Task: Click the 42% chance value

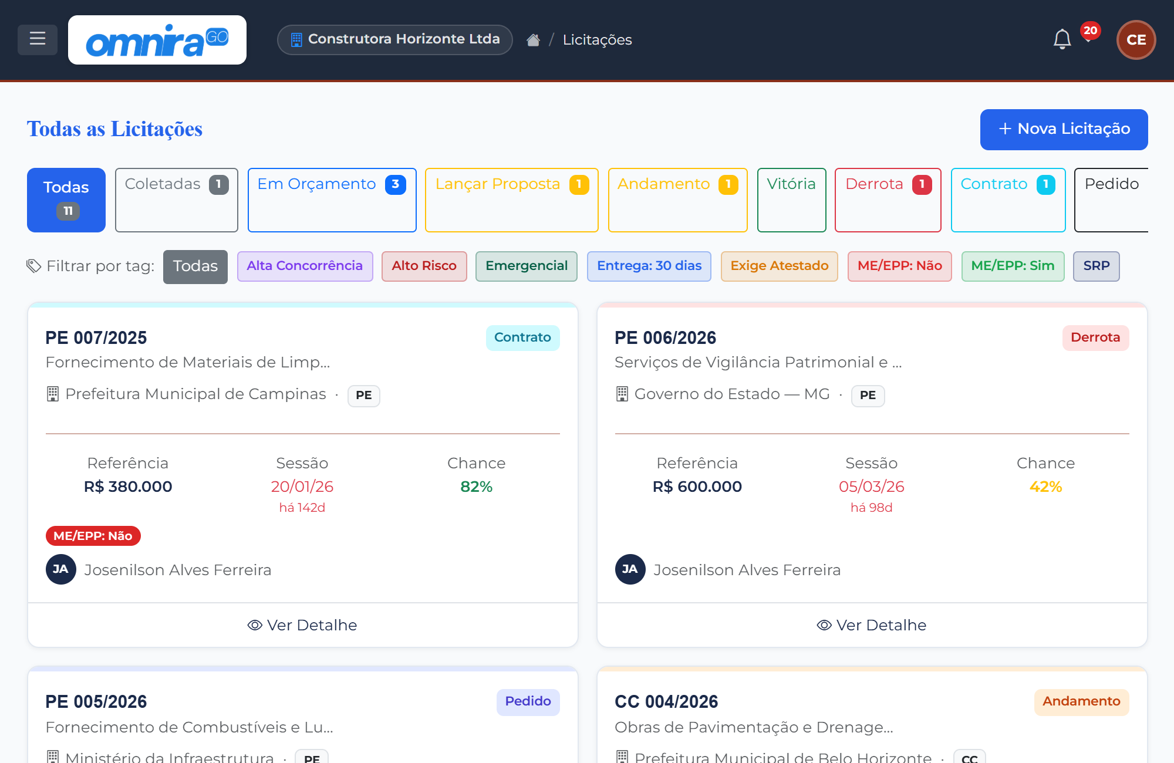Action: pos(1045,487)
